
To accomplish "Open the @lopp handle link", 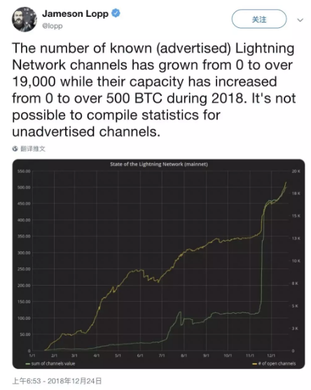I will (x=53, y=26).
